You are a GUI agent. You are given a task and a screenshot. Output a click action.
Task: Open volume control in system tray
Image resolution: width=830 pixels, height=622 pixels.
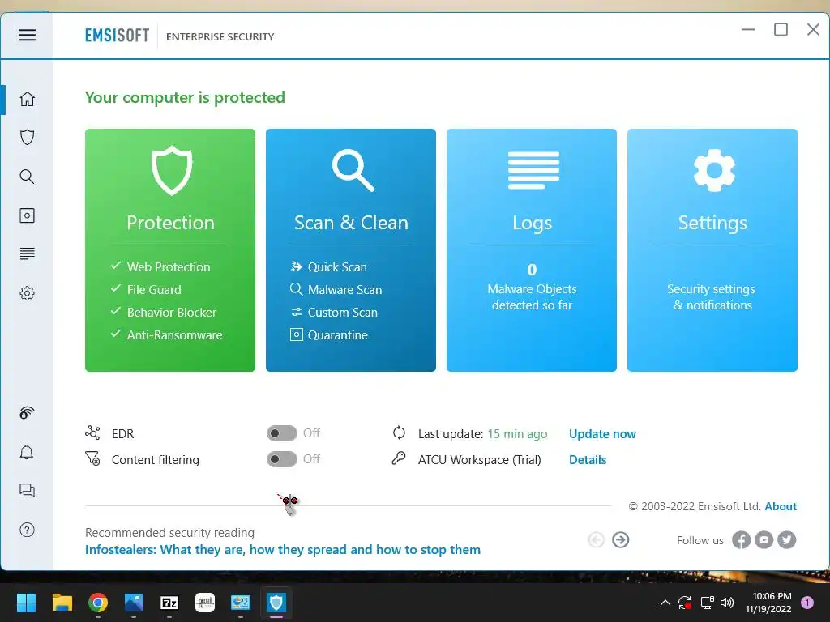pos(727,603)
